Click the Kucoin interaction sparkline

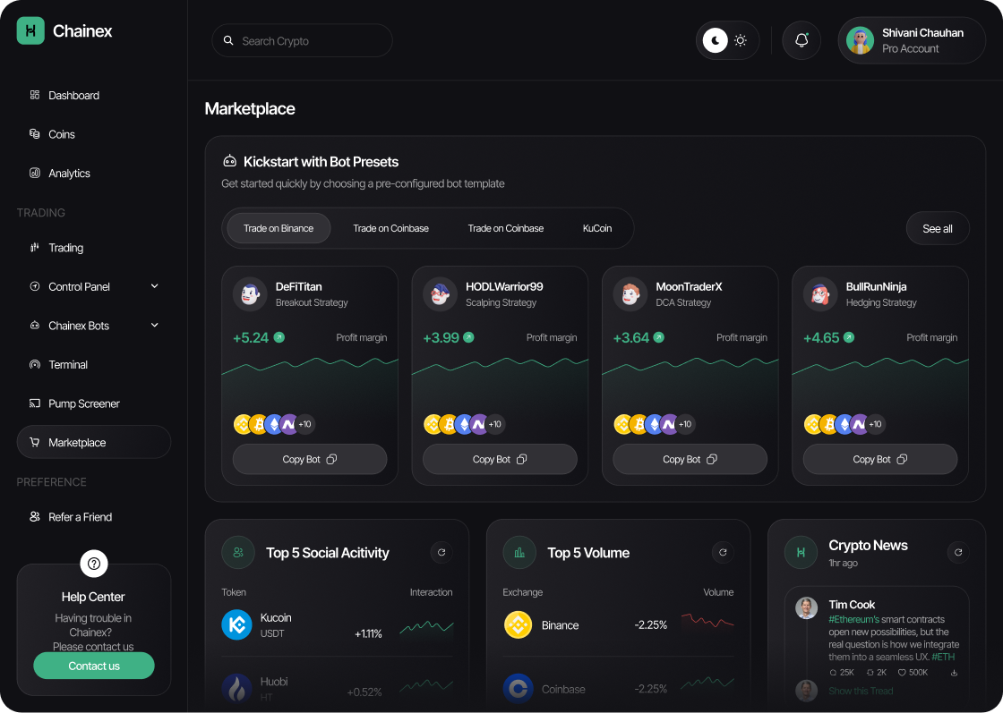pos(426,629)
